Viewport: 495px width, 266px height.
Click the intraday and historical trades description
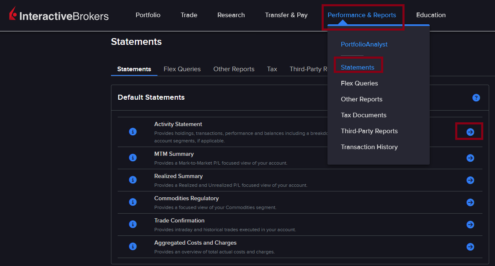tap(225, 230)
